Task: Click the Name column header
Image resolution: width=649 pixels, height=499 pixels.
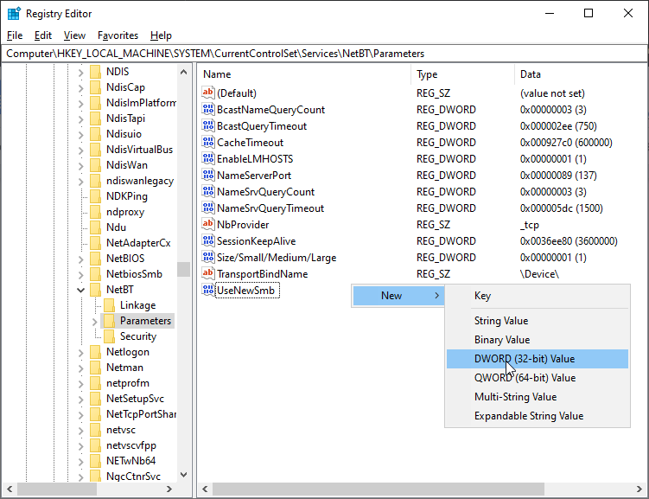Action: [x=304, y=74]
